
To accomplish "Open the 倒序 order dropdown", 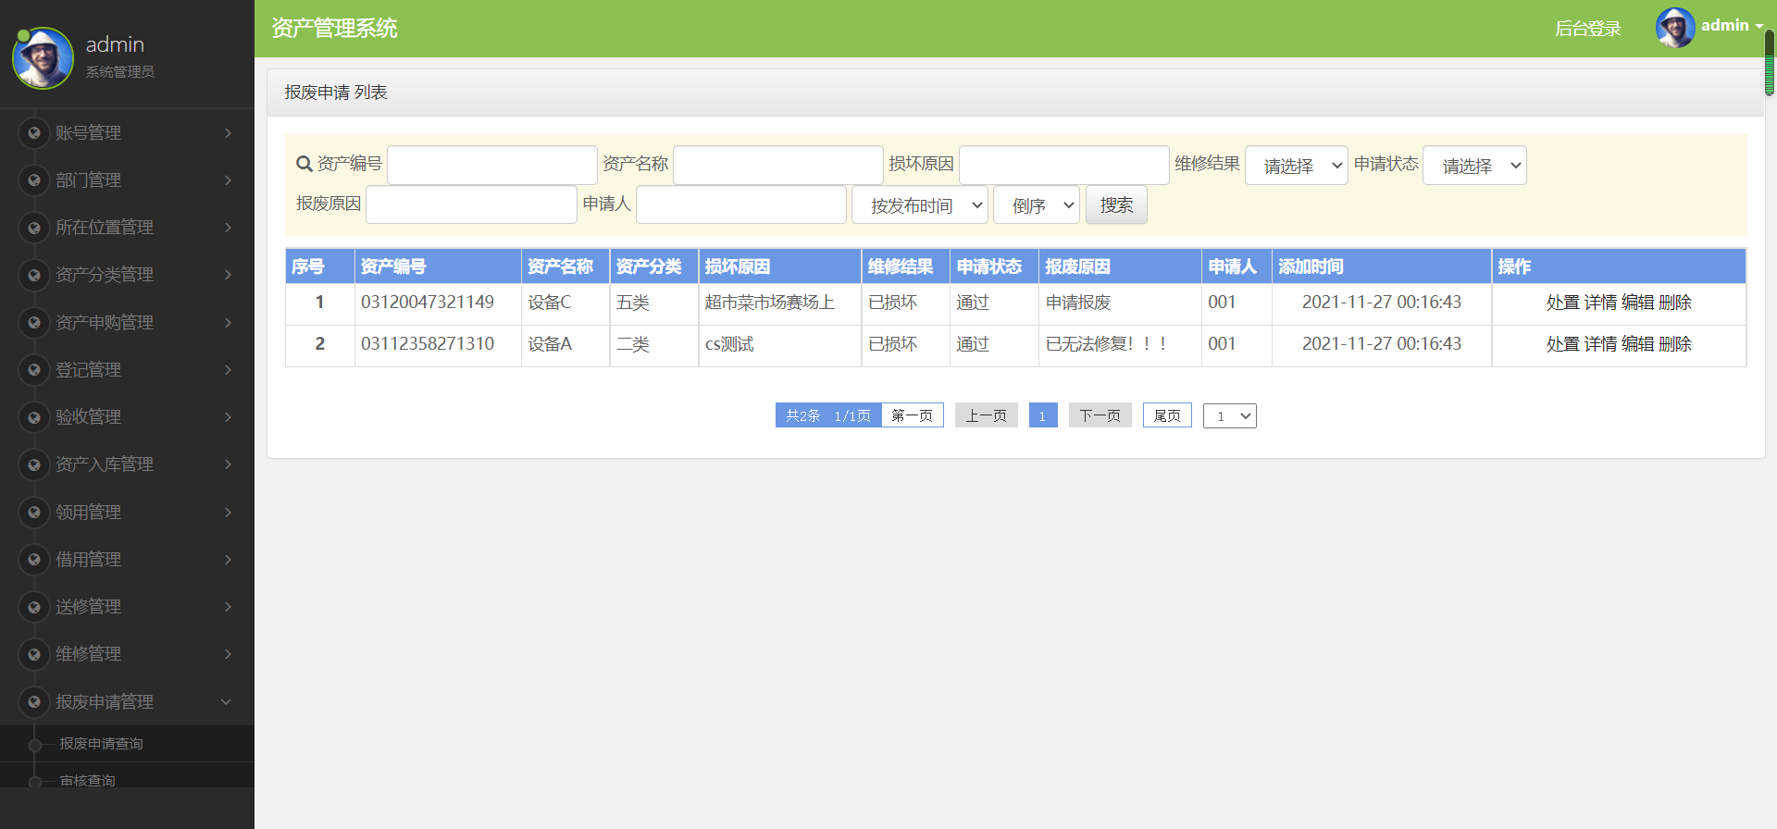I will tap(1037, 205).
